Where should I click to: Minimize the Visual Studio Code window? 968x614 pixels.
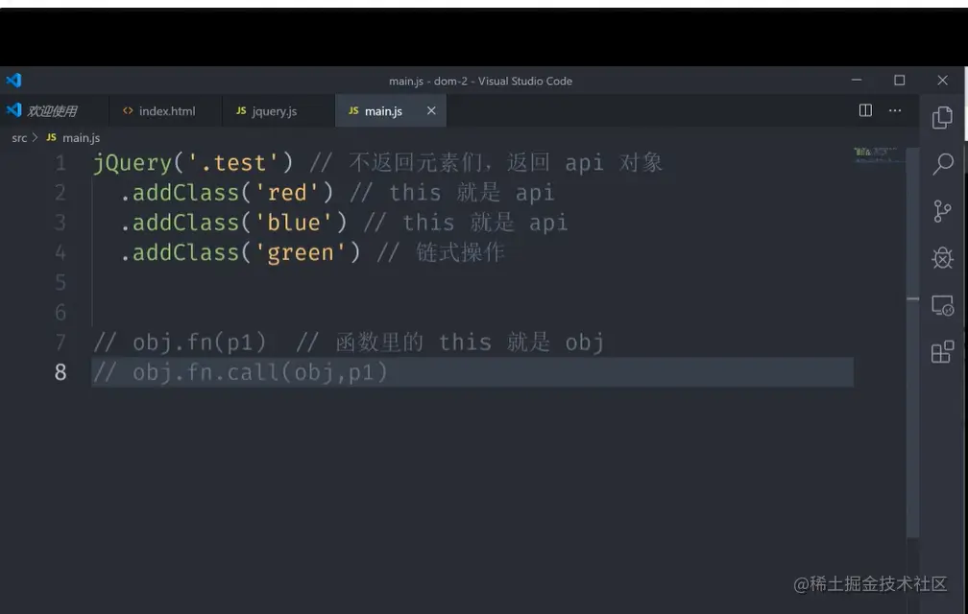pyautogui.click(x=857, y=81)
